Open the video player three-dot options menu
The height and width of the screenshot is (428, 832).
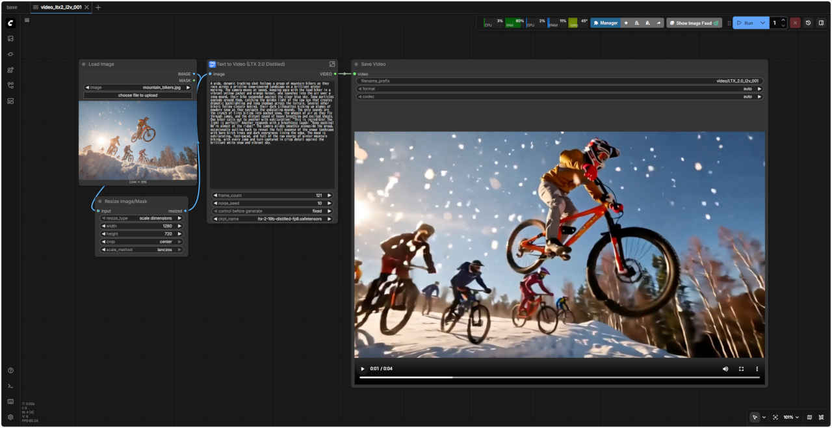click(757, 369)
